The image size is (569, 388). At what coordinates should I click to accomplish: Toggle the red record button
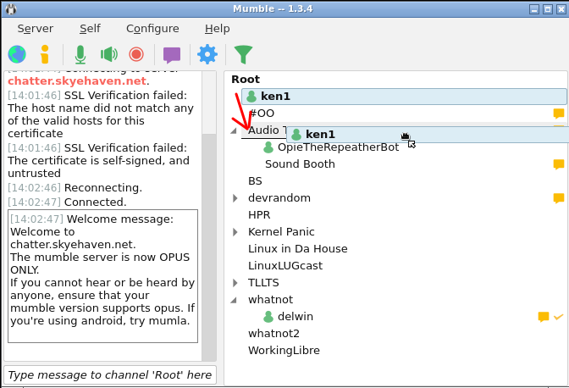[x=136, y=55]
